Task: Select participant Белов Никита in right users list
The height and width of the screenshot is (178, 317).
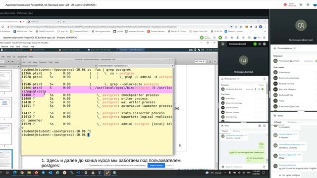Action: (x=286, y=84)
